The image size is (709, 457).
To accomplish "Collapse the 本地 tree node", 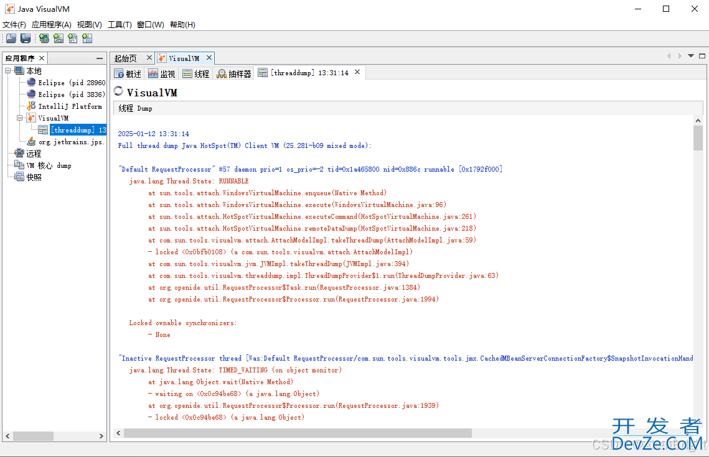I will click(7, 71).
